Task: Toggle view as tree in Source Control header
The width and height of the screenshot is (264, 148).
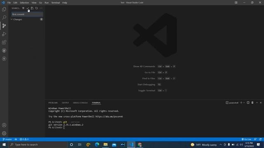Action: [x=23, y=8]
